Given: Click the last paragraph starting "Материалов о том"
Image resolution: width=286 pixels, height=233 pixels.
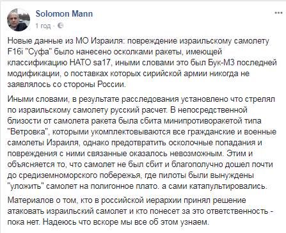Looking at the screenshot, I should pos(140,211).
